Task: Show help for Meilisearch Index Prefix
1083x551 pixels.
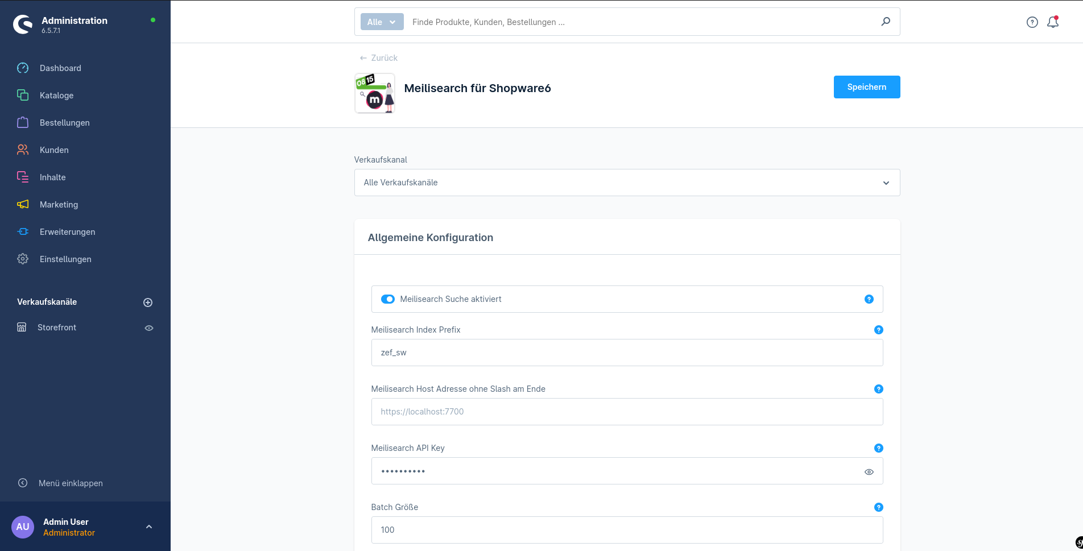Action: click(879, 330)
